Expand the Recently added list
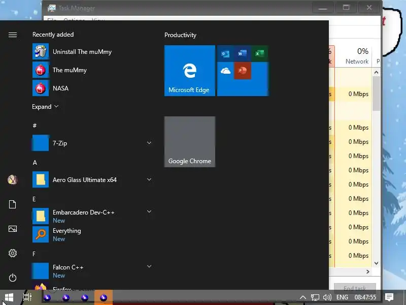 [45, 107]
